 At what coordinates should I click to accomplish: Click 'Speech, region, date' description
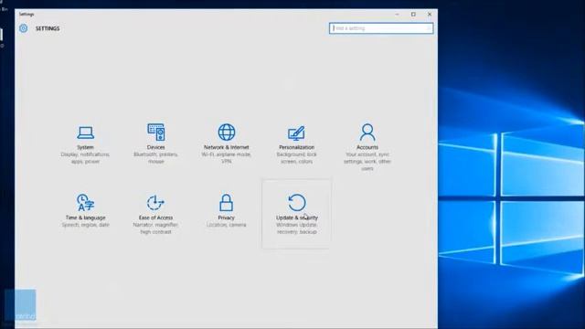[85, 225]
